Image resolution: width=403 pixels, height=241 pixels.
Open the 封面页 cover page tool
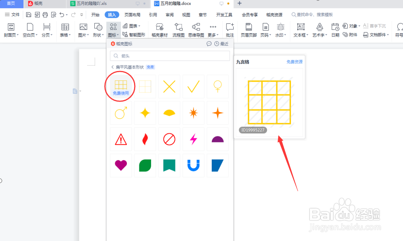(11, 30)
